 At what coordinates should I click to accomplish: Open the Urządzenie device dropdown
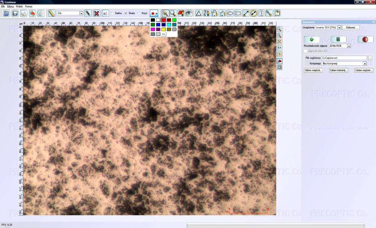339,27
